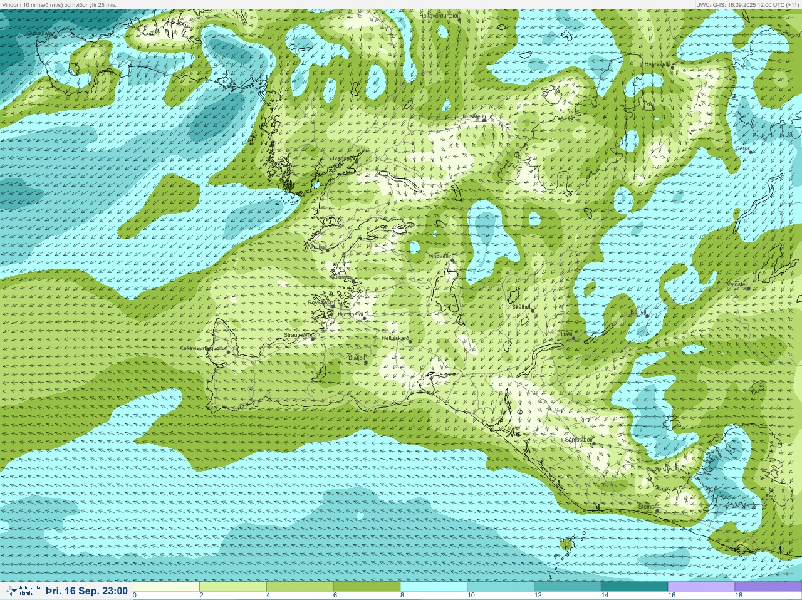Select the Vatnsfell station label
The height and width of the screenshot is (600, 802).
click(737, 284)
